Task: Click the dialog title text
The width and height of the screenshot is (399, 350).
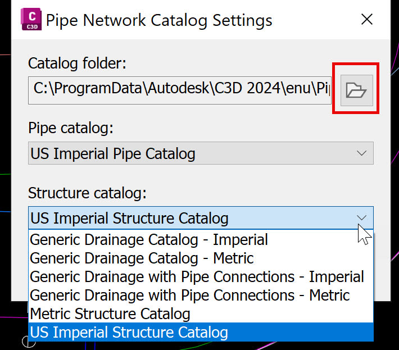Action: click(x=159, y=20)
